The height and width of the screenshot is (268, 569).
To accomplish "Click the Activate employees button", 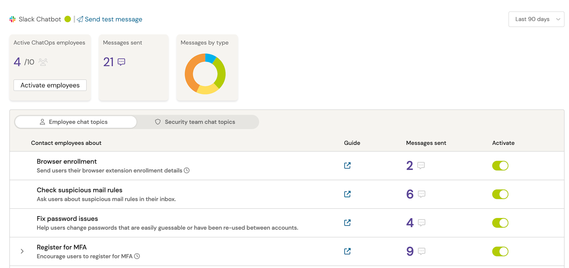I will (x=50, y=85).
